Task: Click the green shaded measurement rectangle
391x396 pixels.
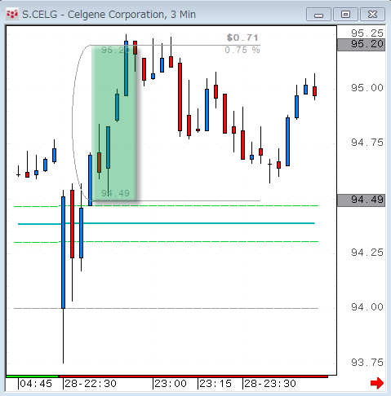Action: pyautogui.click(x=114, y=123)
